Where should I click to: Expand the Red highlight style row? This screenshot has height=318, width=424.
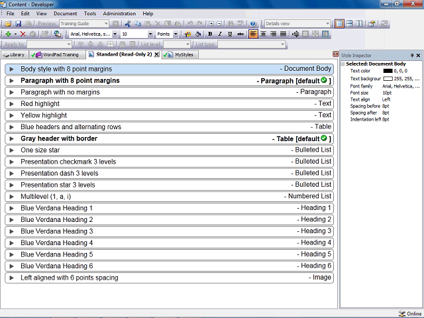point(12,104)
